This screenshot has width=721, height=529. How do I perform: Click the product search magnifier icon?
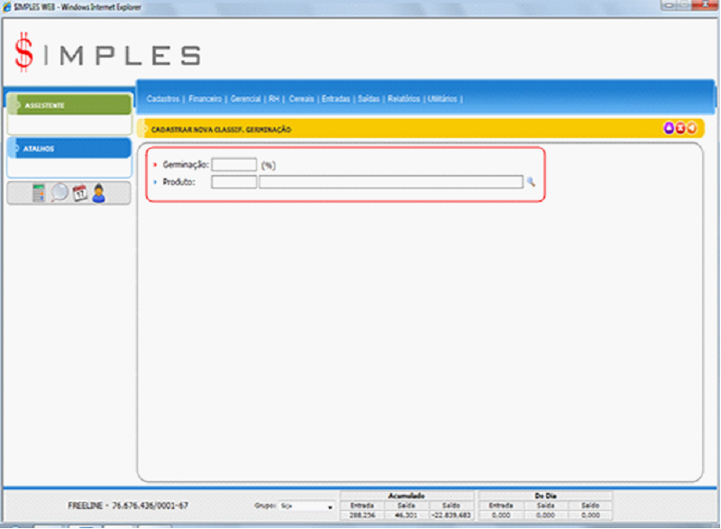(531, 182)
